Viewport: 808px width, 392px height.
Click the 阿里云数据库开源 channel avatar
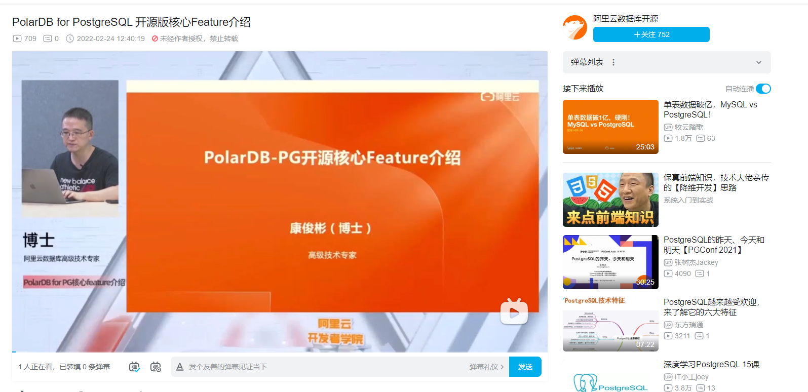coord(575,27)
